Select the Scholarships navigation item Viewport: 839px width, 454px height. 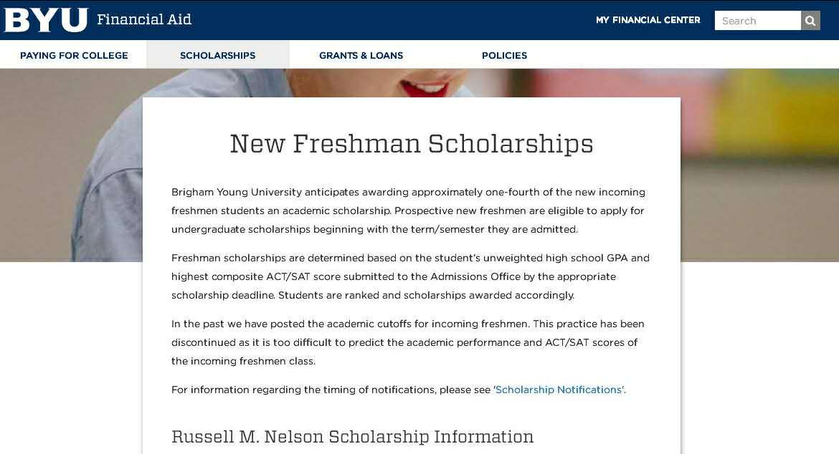point(217,55)
